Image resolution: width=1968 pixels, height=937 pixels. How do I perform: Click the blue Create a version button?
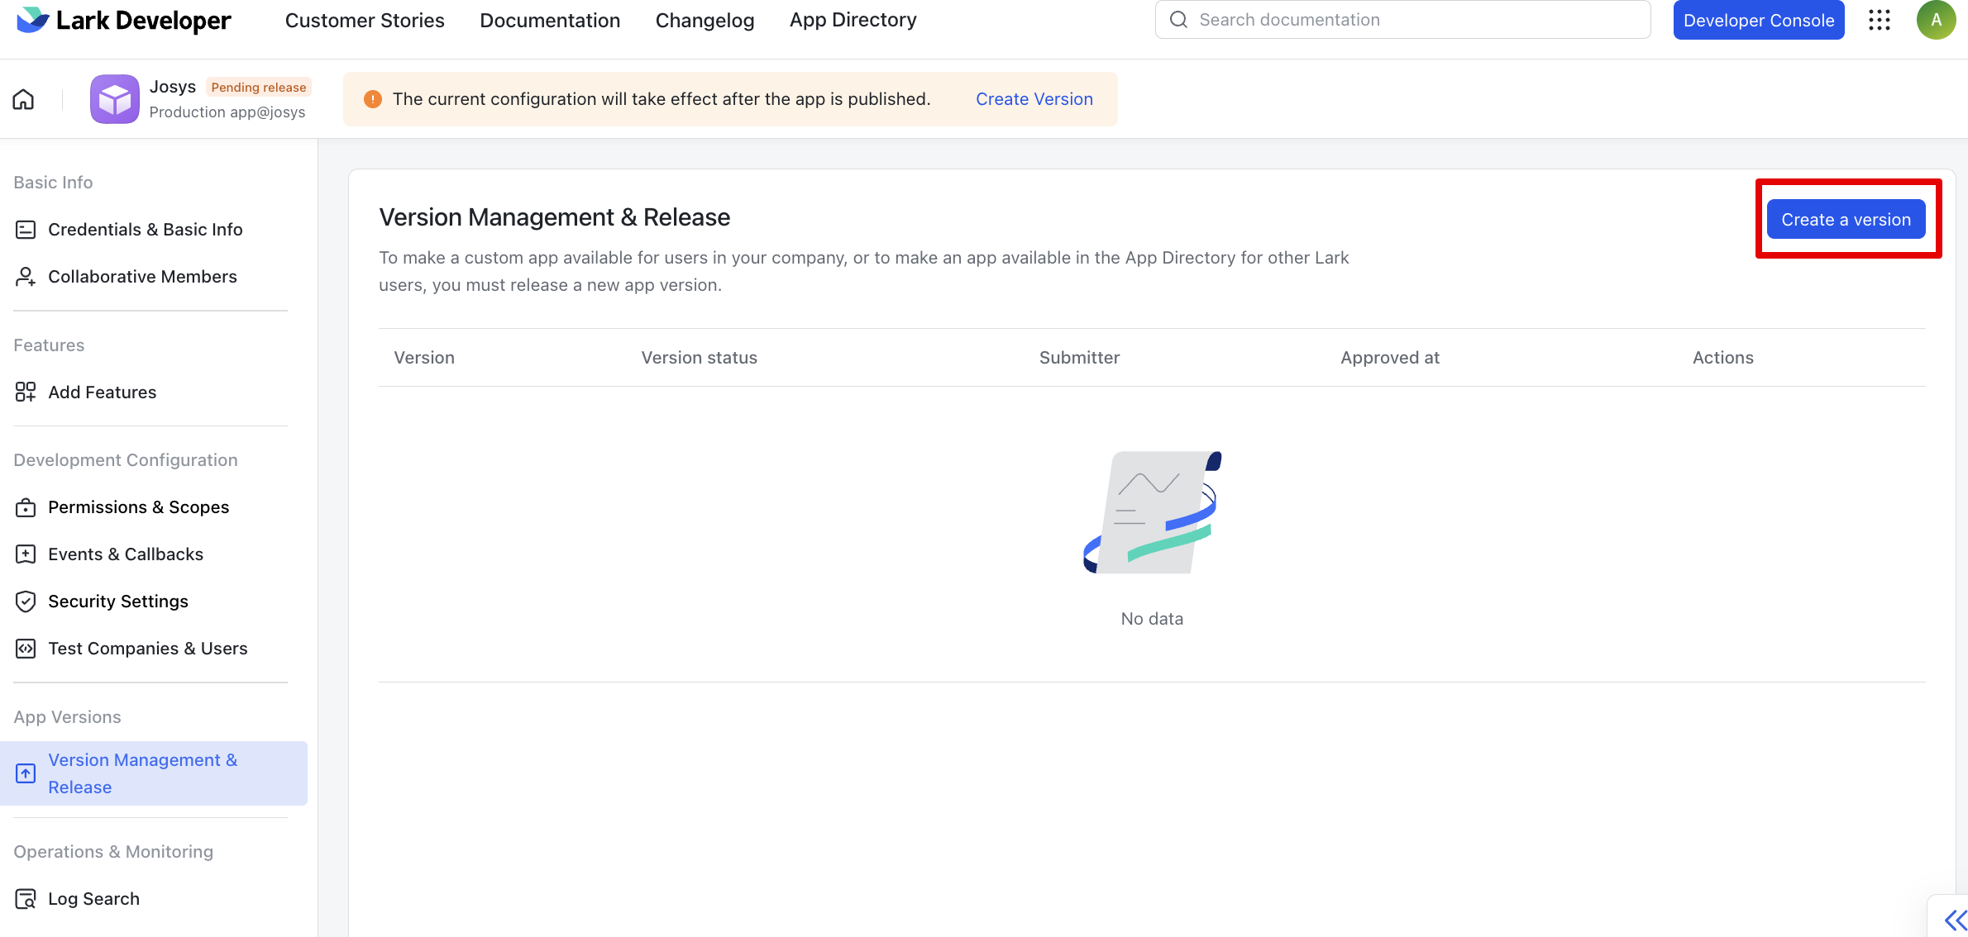[1846, 220]
